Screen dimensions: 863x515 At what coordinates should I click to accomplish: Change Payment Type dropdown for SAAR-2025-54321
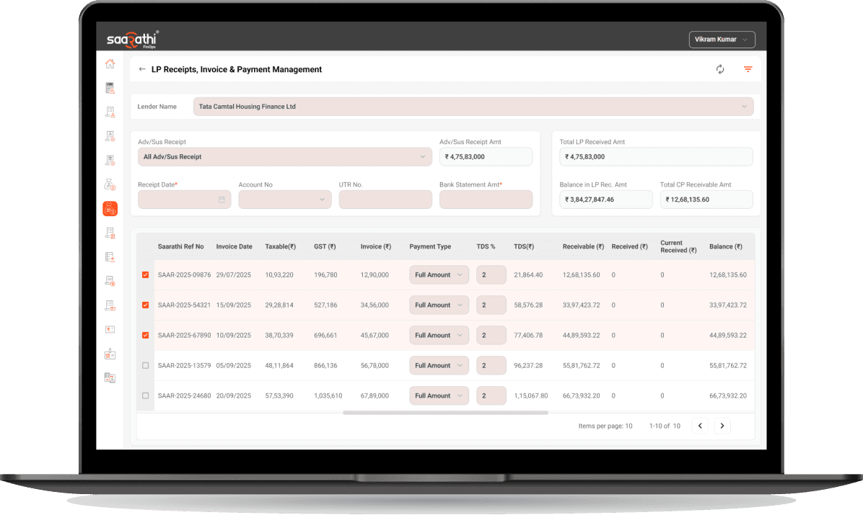[439, 305]
